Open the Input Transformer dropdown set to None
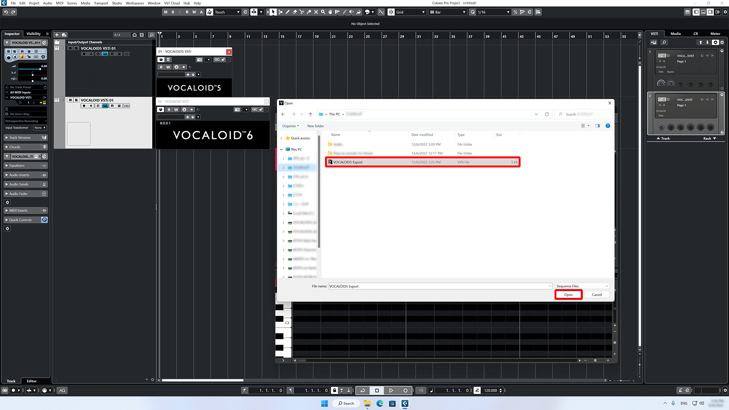 pyautogui.click(x=40, y=128)
